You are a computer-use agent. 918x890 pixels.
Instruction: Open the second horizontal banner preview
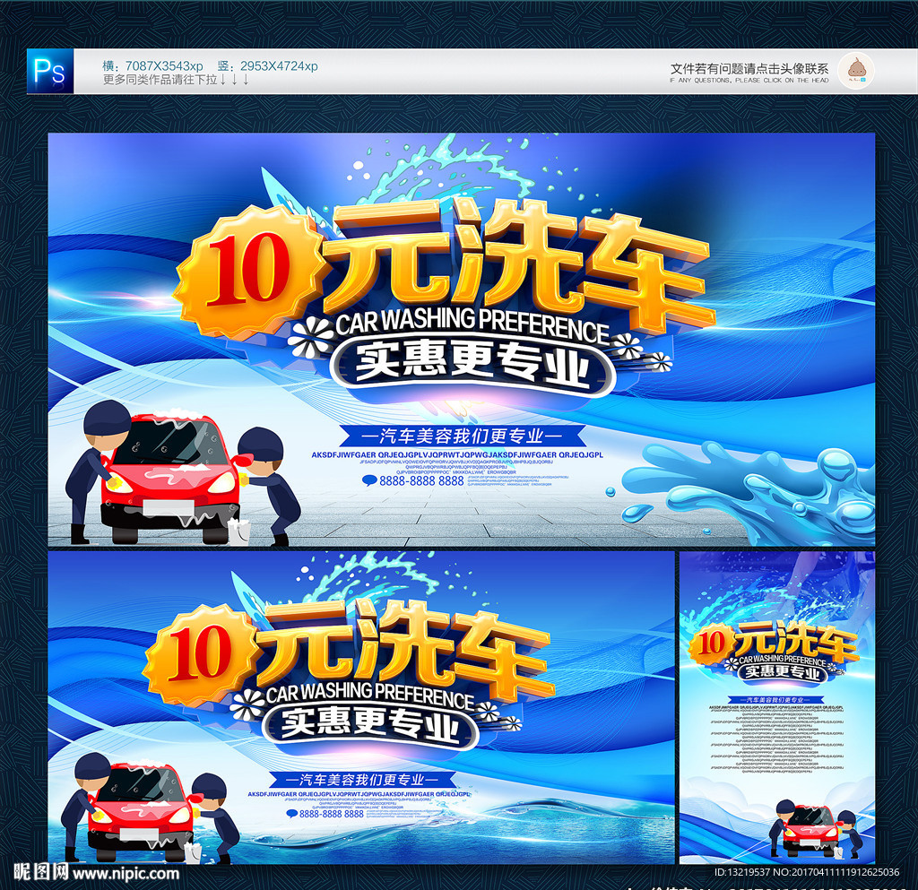pyautogui.click(x=361, y=707)
